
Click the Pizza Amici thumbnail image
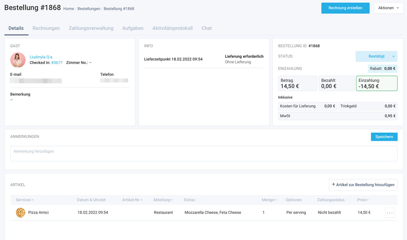pyautogui.click(x=21, y=213)
